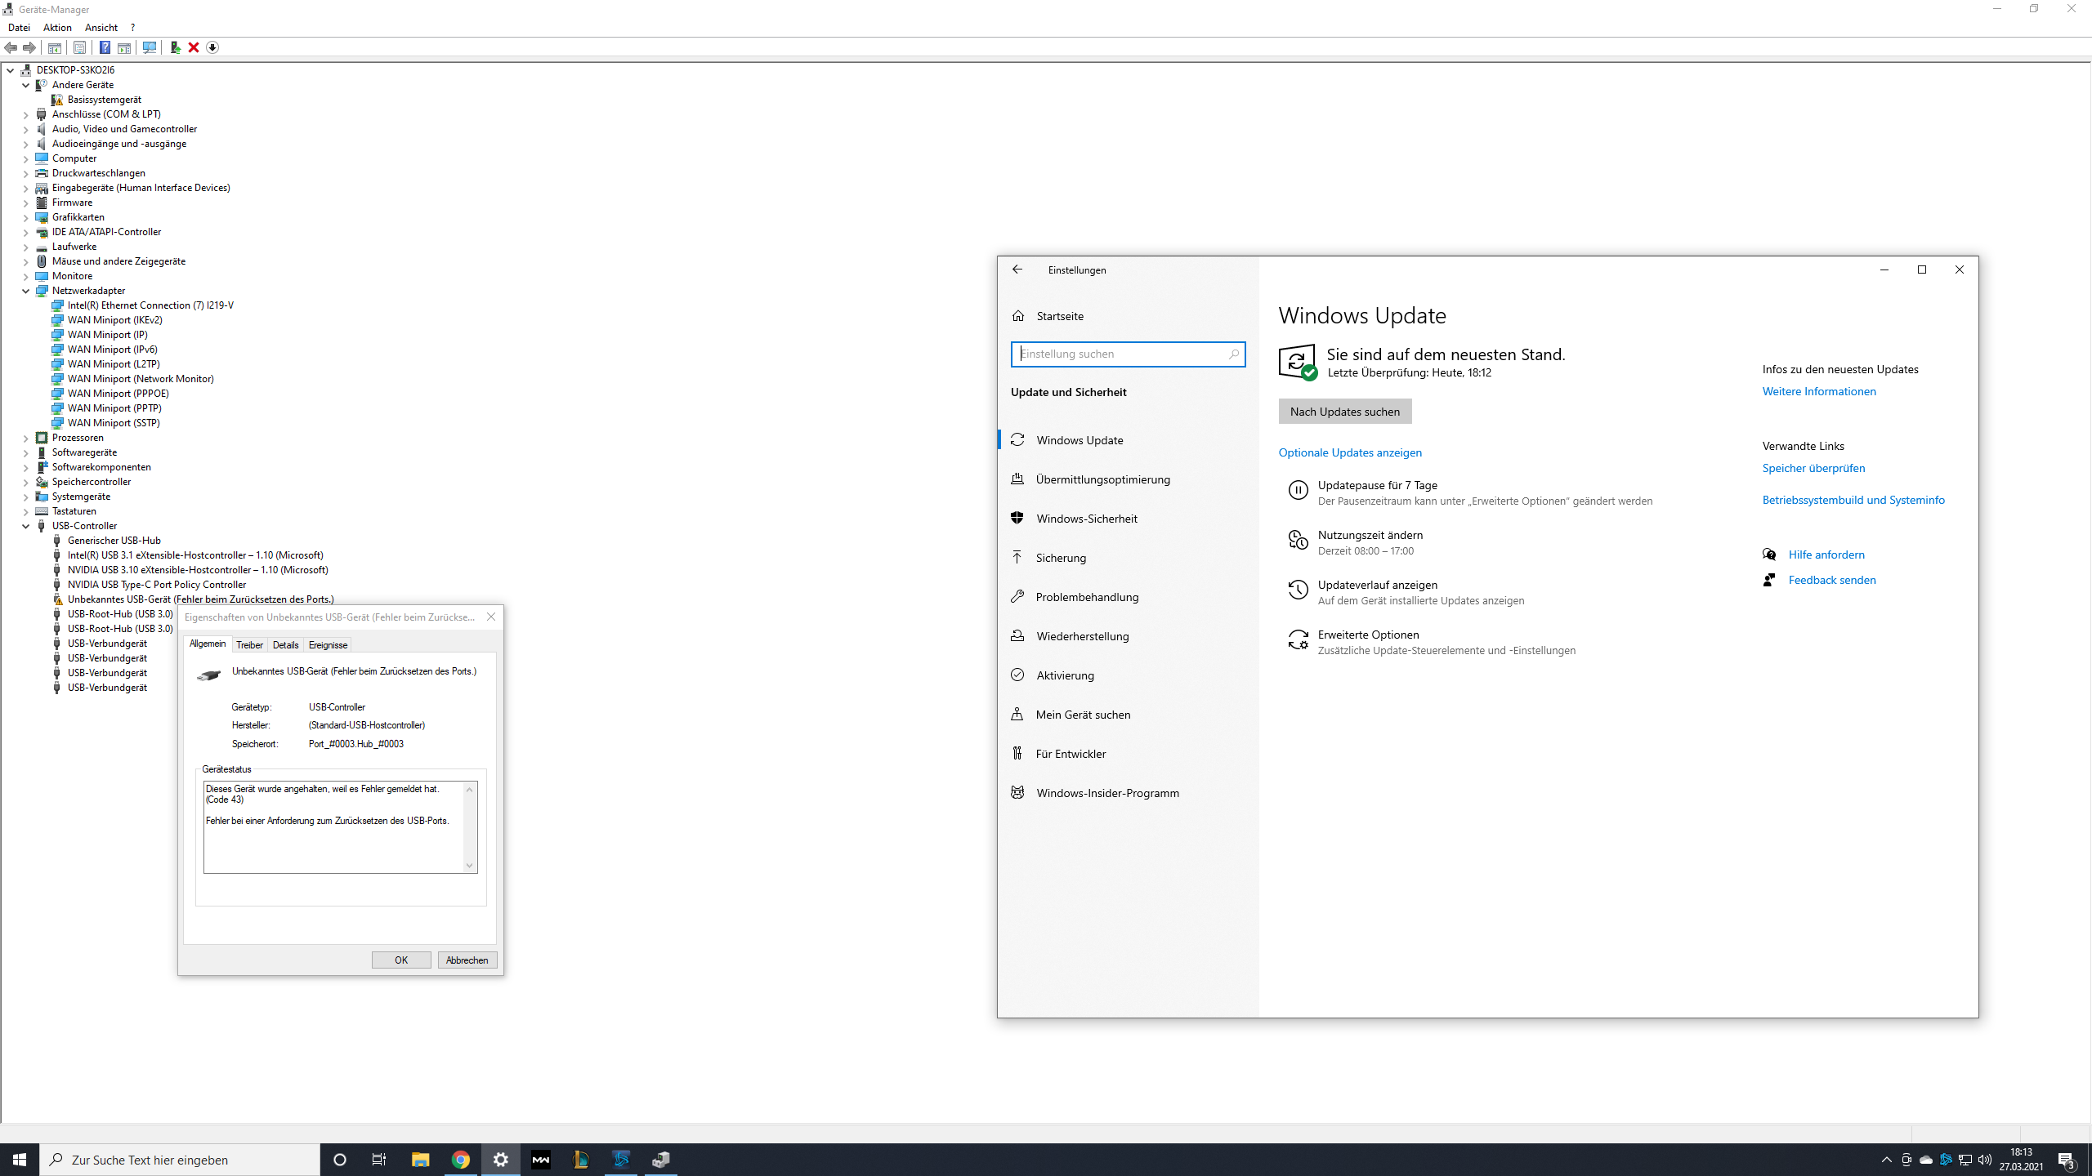This screenshot has width=2092, height=1176.
Task: Click the Gerätestatus scrollbar down arrow
Action: click(x=469, y=865)
